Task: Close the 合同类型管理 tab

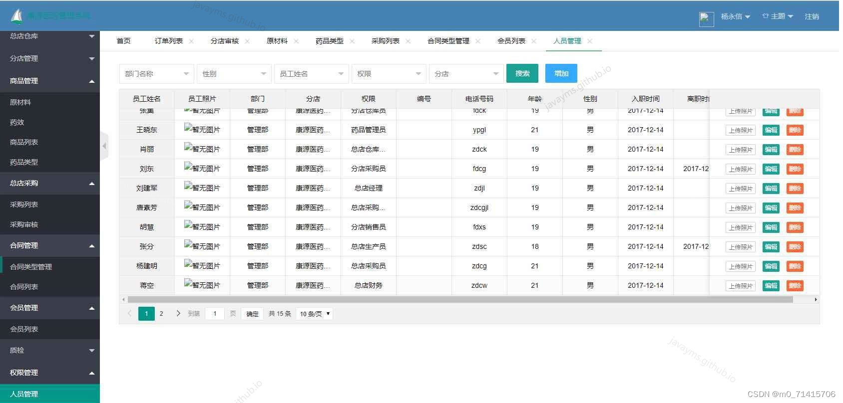Action: tap(478, 41)
